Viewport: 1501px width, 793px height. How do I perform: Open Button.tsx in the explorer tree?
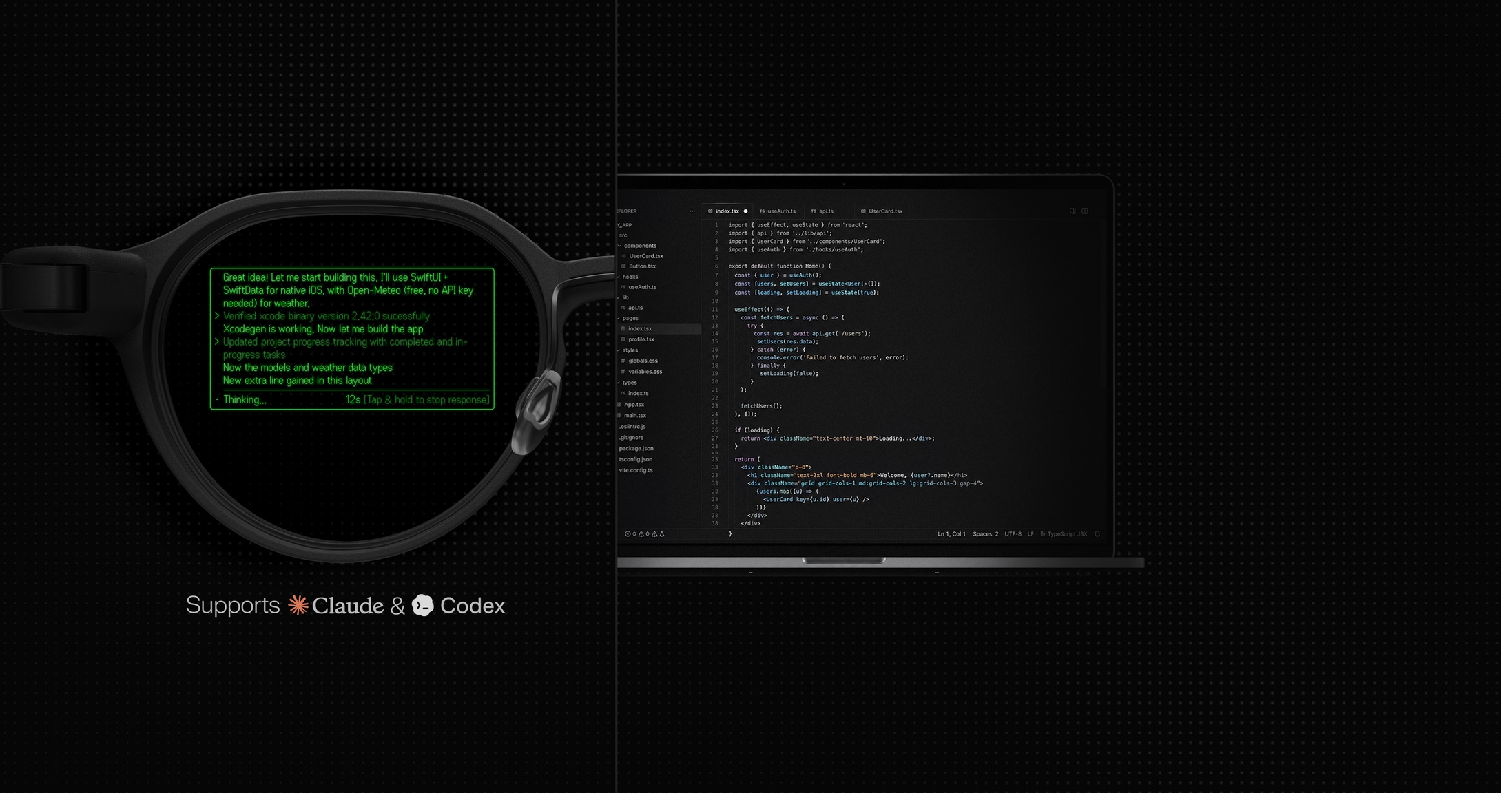coord(642,266)
